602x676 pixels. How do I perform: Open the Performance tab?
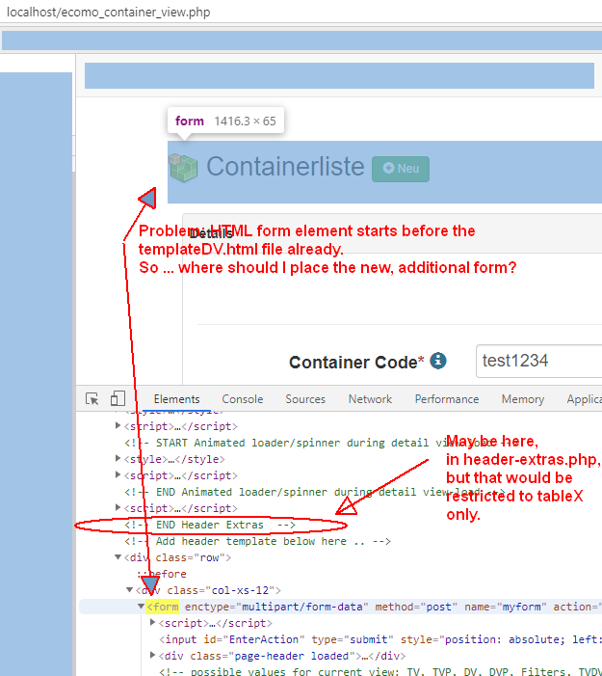click(447, 399)
